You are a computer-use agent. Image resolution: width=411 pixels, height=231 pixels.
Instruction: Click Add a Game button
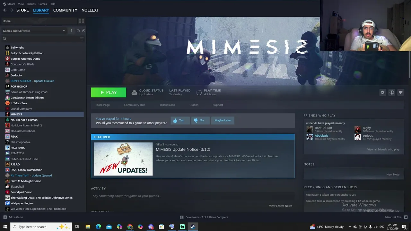pyautogui.click(x=13, y=217)
